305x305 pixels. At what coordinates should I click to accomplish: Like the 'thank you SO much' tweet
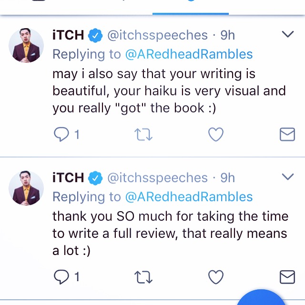pos(216,277)
